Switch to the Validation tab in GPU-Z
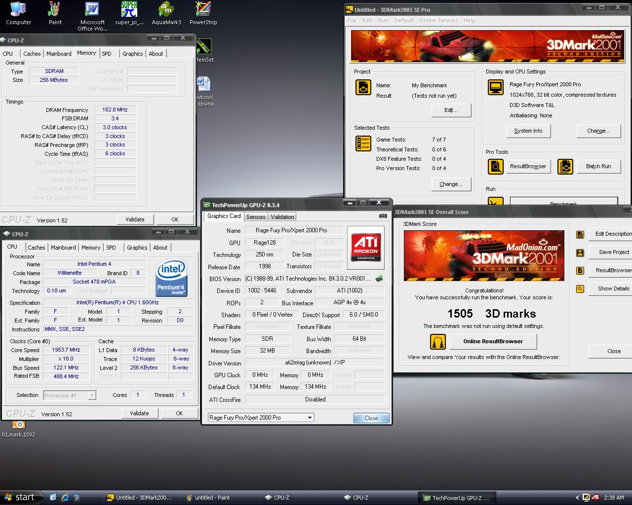The image size is (632, 505). pyautogui.click(x=282, y=216)
